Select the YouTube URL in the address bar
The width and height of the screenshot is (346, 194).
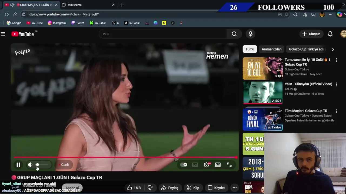[x=63, y=14]
